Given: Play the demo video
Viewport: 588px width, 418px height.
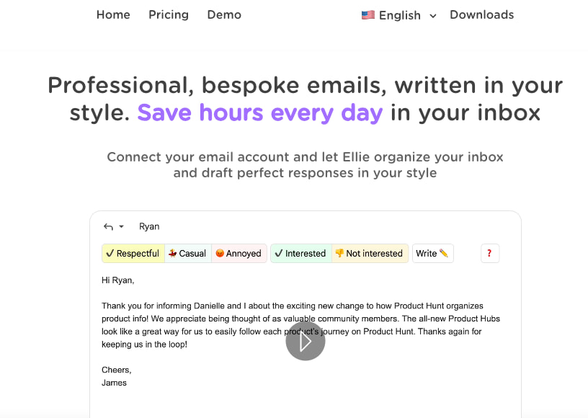Looking at the screenshot, I should [305, 341].
